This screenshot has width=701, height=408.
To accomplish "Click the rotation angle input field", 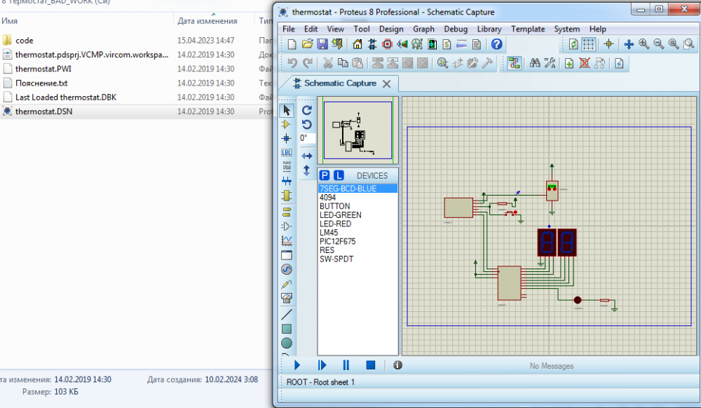I will (307, 138).
